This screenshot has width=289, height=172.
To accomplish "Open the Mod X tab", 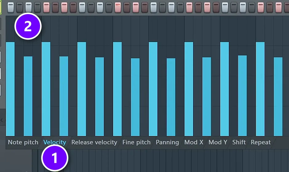I will [x=194, y=142].
